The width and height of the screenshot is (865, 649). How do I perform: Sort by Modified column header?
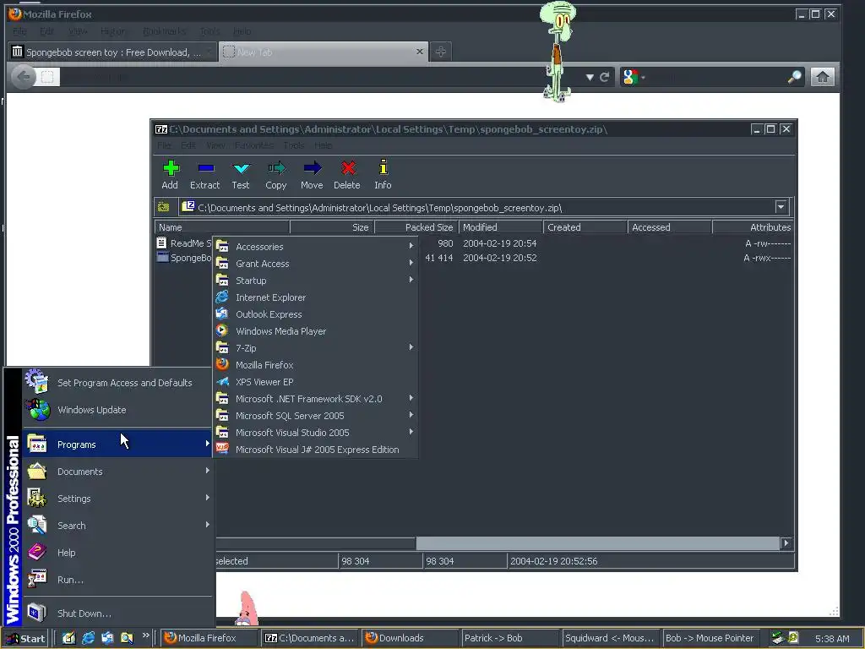click(x=500, y=227)
